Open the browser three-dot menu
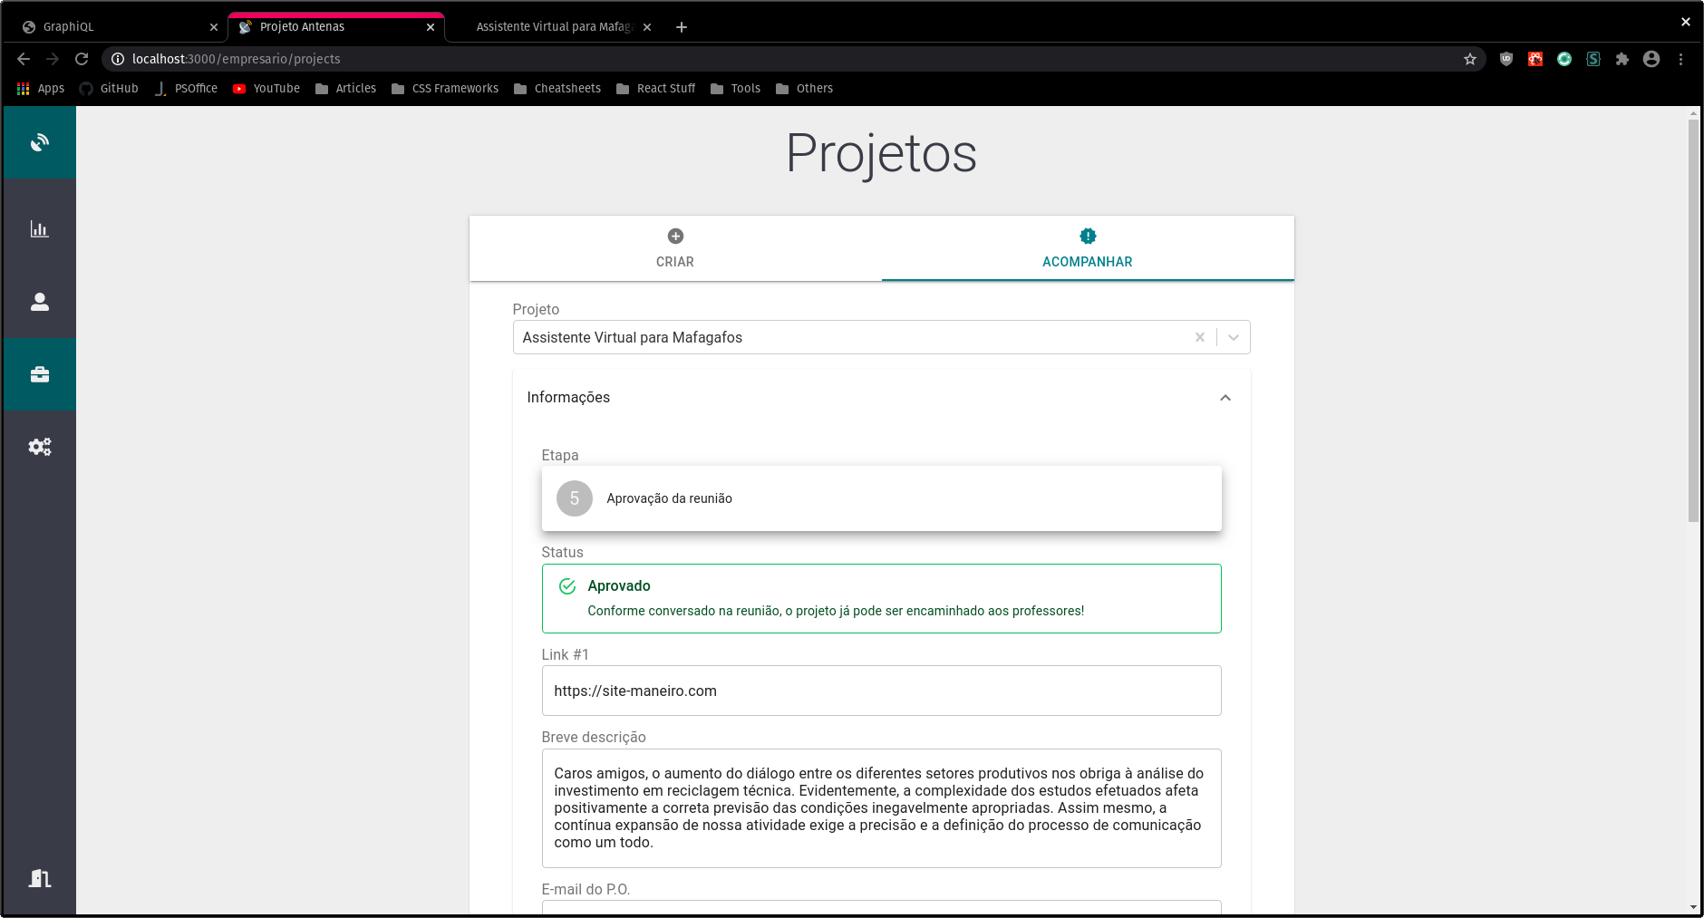The width and height of the screenshot is (1704, 918). tap(1680, 59)
